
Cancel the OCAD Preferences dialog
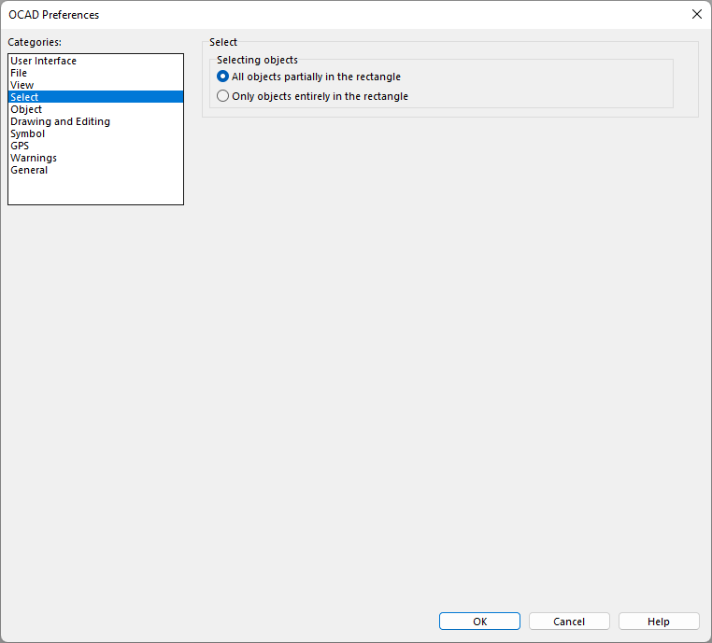pos(569,622)
